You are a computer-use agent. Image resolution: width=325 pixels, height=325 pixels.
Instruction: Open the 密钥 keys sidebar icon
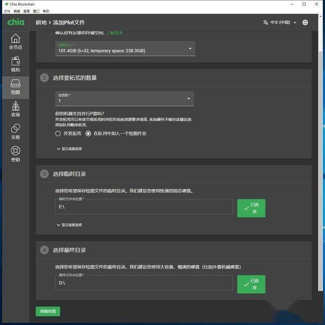click(x=16, y=154)
